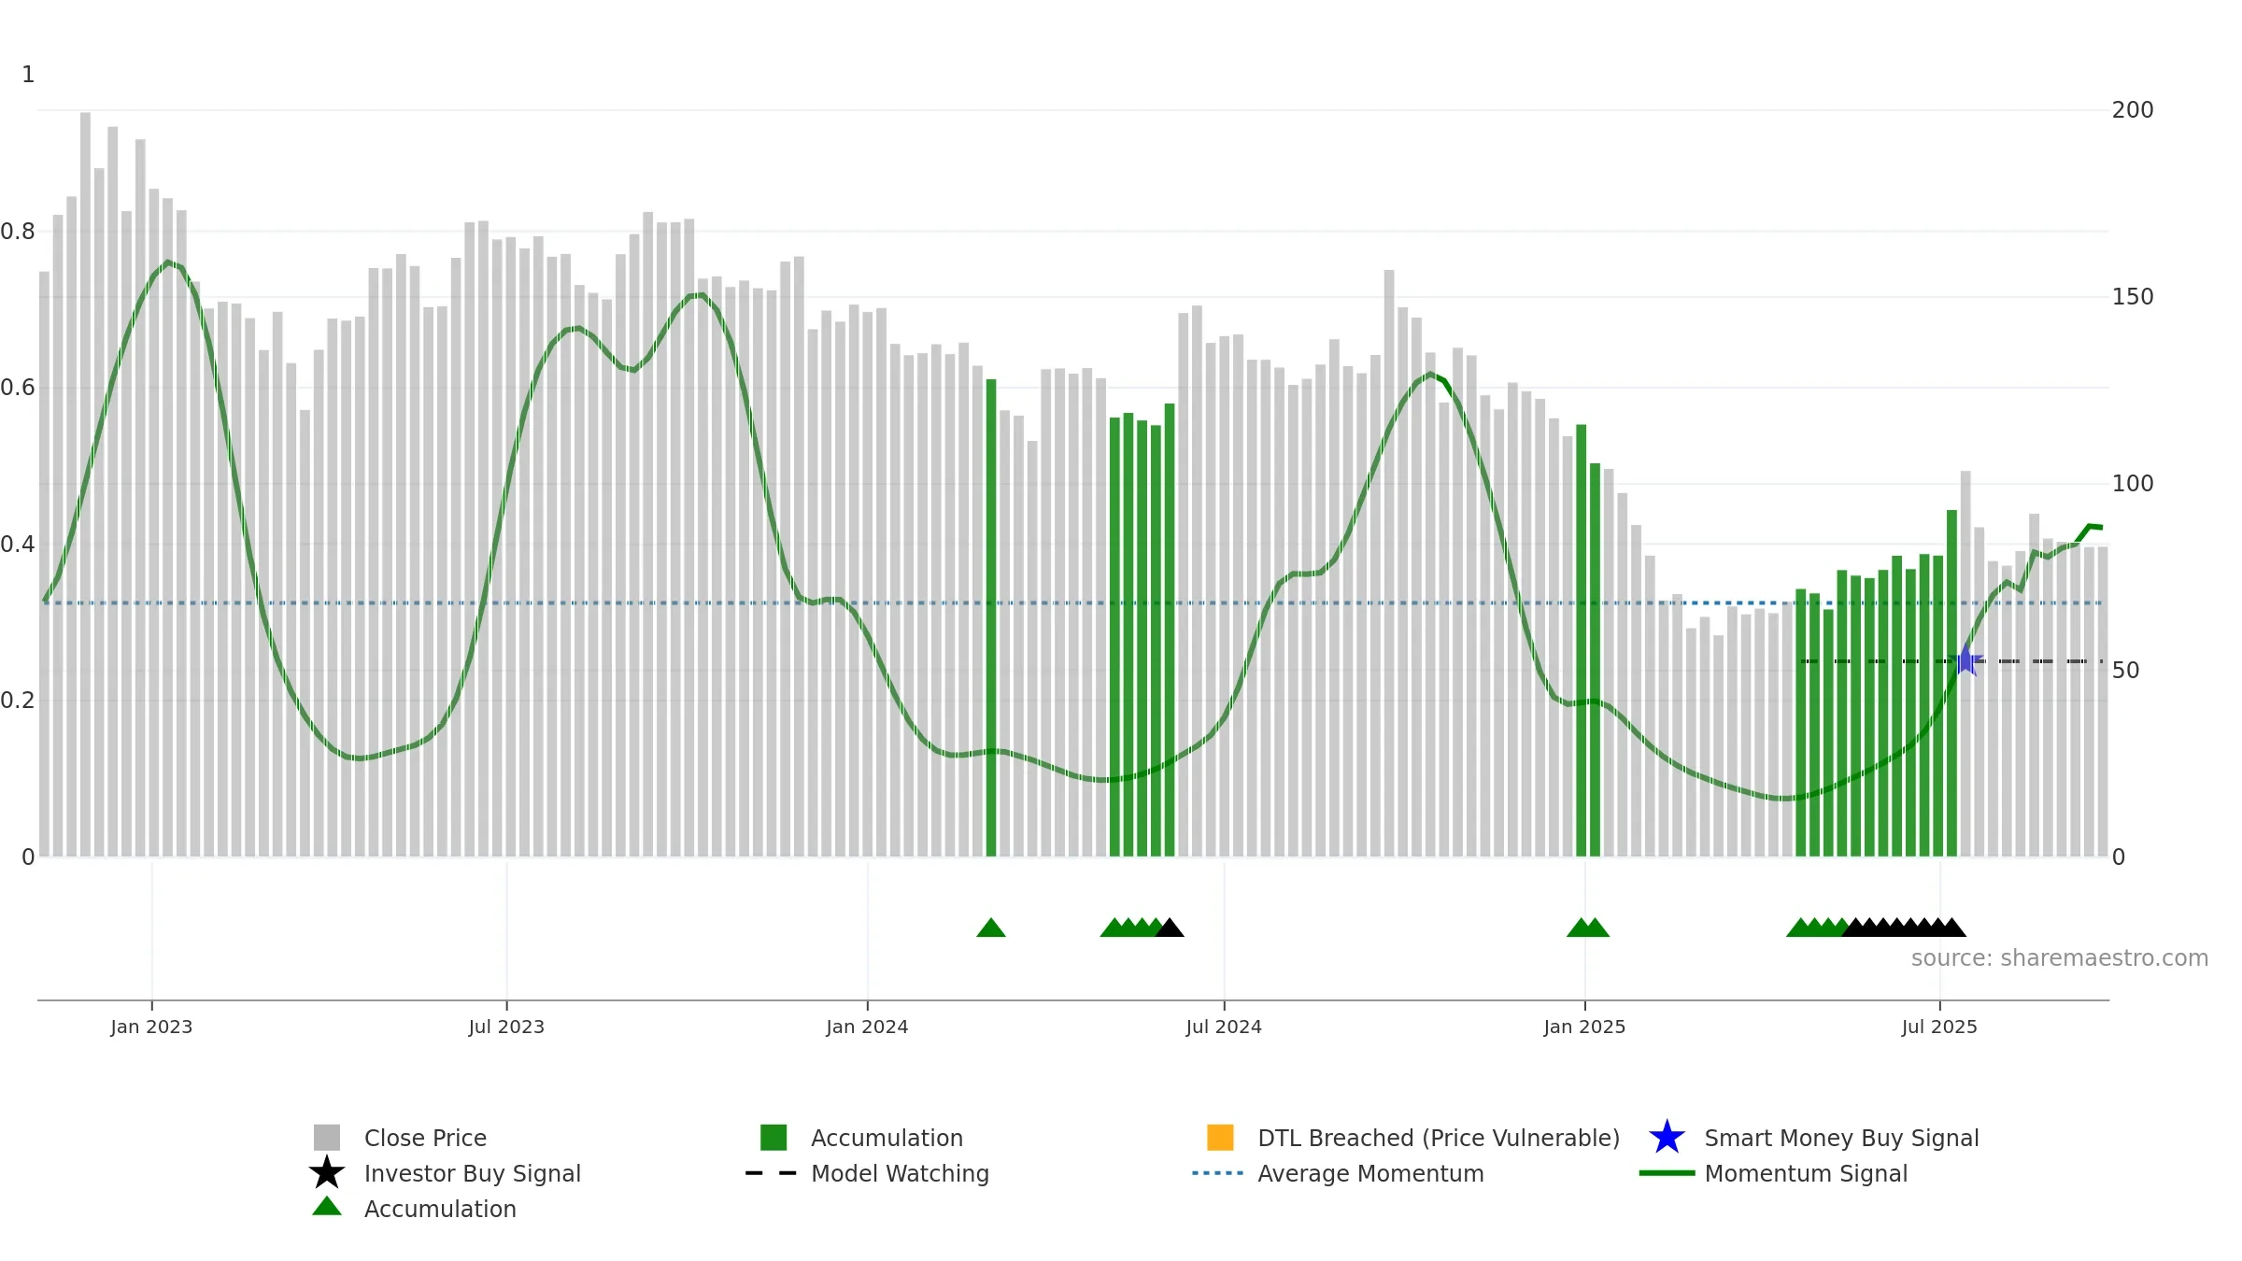Click the green accumulation bar in March 2024

(991, 617)
